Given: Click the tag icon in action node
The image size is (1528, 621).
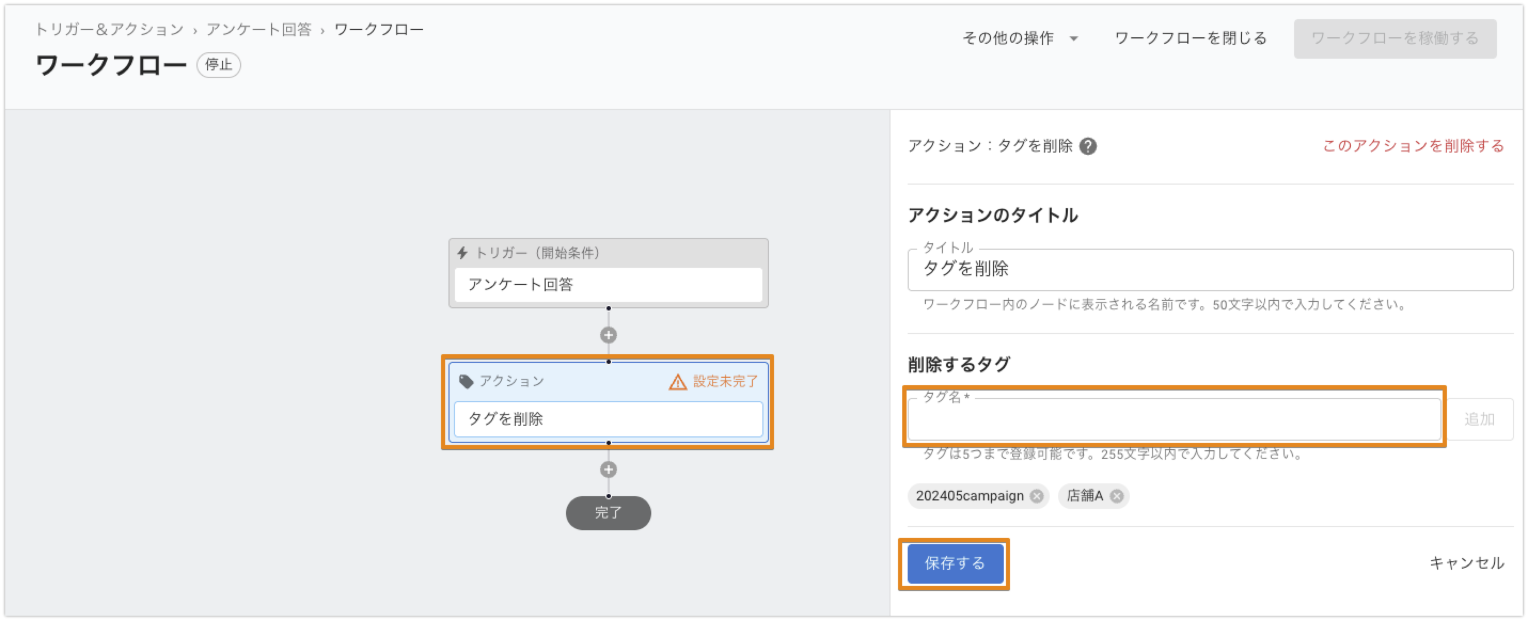Looking at the screenshot, I should click(x=466, y=381).
